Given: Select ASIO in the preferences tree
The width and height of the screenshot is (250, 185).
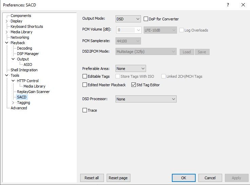Looking at the screenshot, I should [28, 64].
